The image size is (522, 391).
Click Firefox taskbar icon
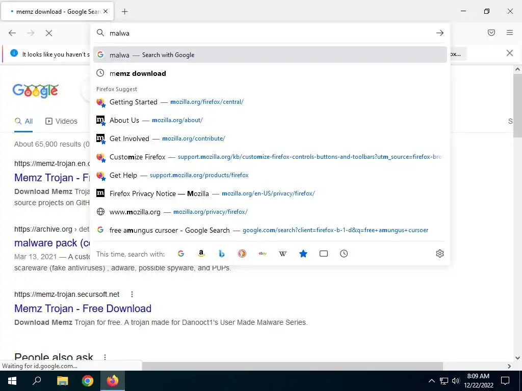click(113, 381)
